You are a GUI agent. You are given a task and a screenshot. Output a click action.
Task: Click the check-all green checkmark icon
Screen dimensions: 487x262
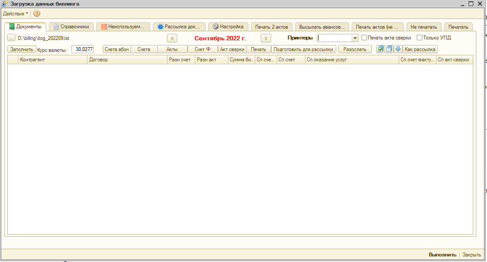(x=380, y=49)
